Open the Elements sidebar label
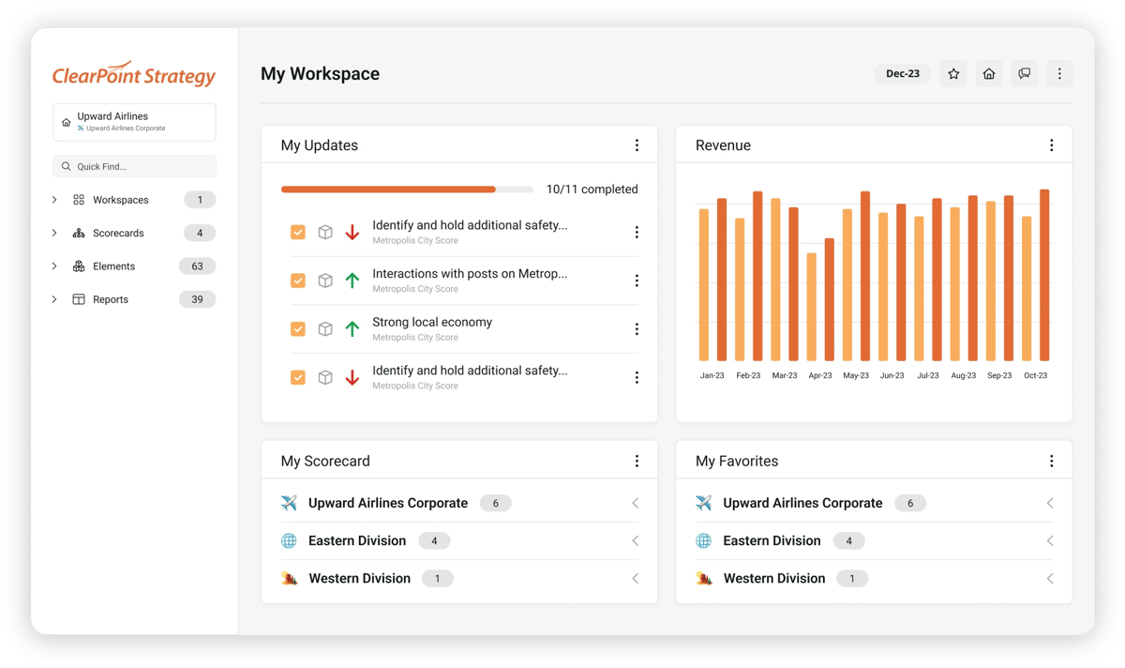This screenshot has width=1125, height=668. [x=113, y=266]
